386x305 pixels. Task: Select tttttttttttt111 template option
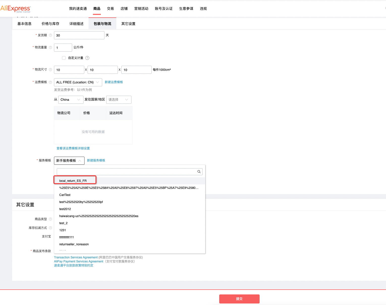[130, 237]
